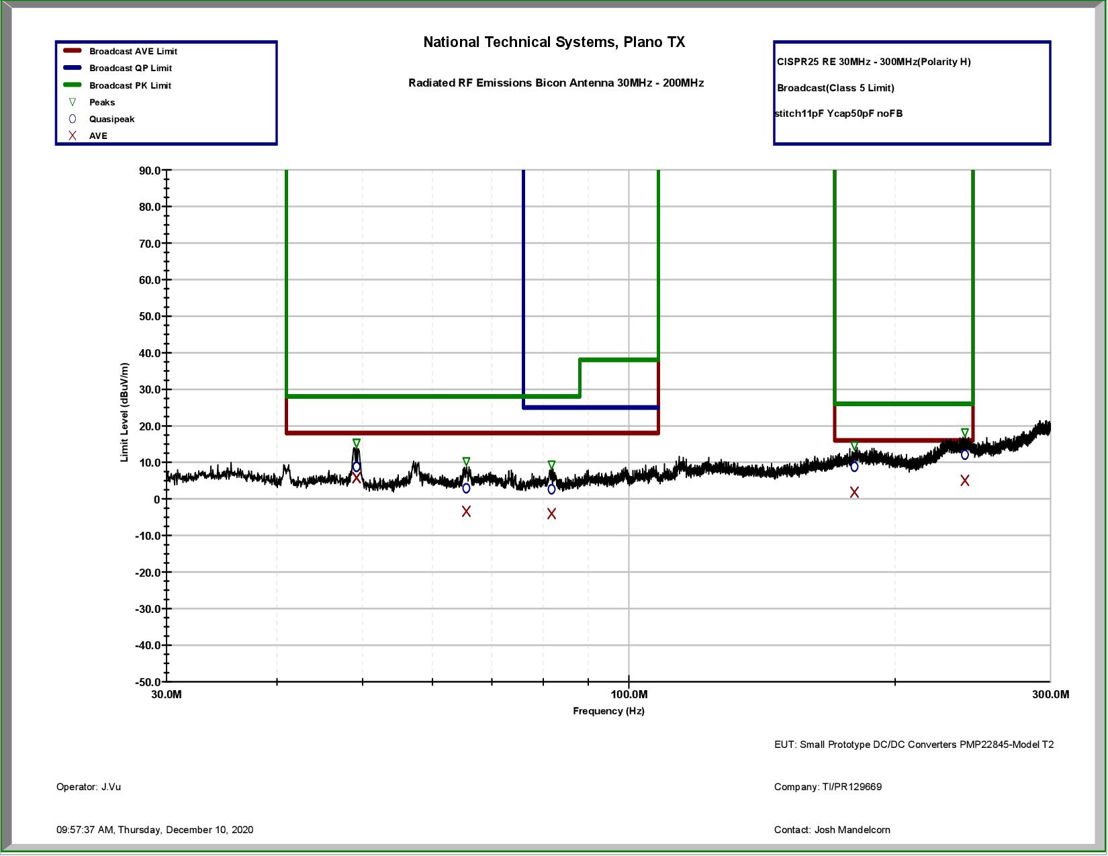Click the 'Broadcast(Class 5 Limit)' text
The width and height of the screenshot is (1108, 856).
coord(835,88)
